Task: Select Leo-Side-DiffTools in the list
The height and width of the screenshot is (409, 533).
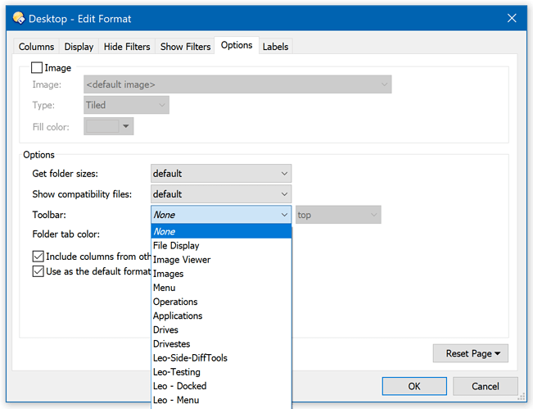Action: (x=190, y=357)
